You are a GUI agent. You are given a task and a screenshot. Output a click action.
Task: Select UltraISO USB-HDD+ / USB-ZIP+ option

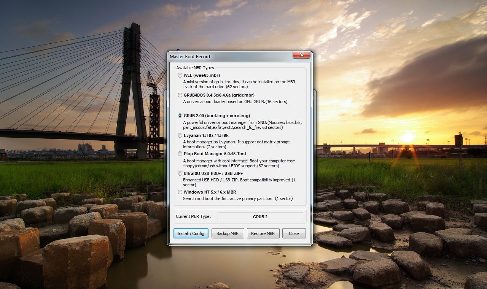[210, 173]
